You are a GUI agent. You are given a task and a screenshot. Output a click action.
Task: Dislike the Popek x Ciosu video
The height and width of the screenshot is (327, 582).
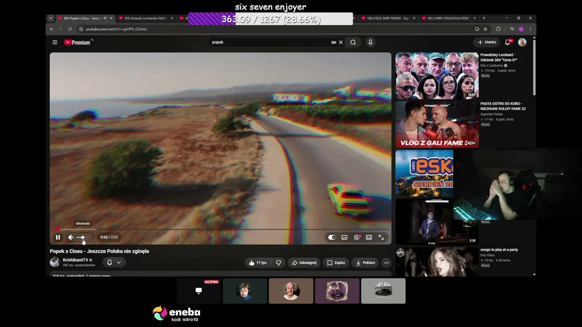point(278,263)
